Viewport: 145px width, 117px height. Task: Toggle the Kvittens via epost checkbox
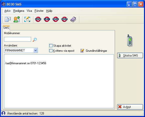tap(51, 51)
